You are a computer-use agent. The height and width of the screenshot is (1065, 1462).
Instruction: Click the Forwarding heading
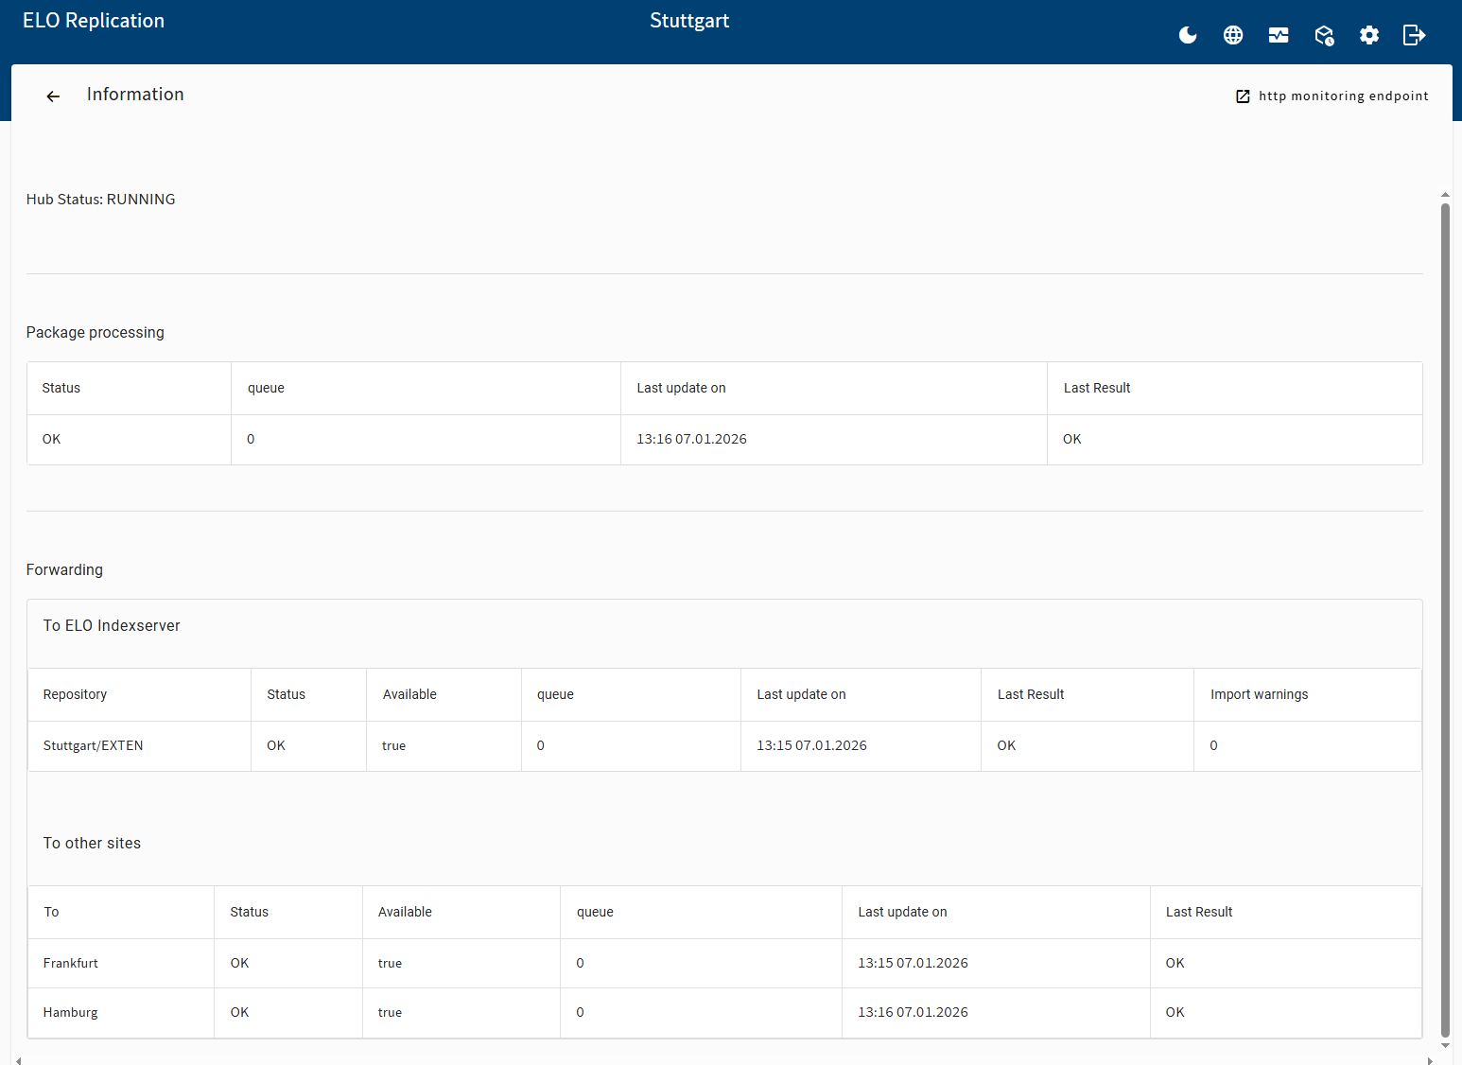(64, 570)
